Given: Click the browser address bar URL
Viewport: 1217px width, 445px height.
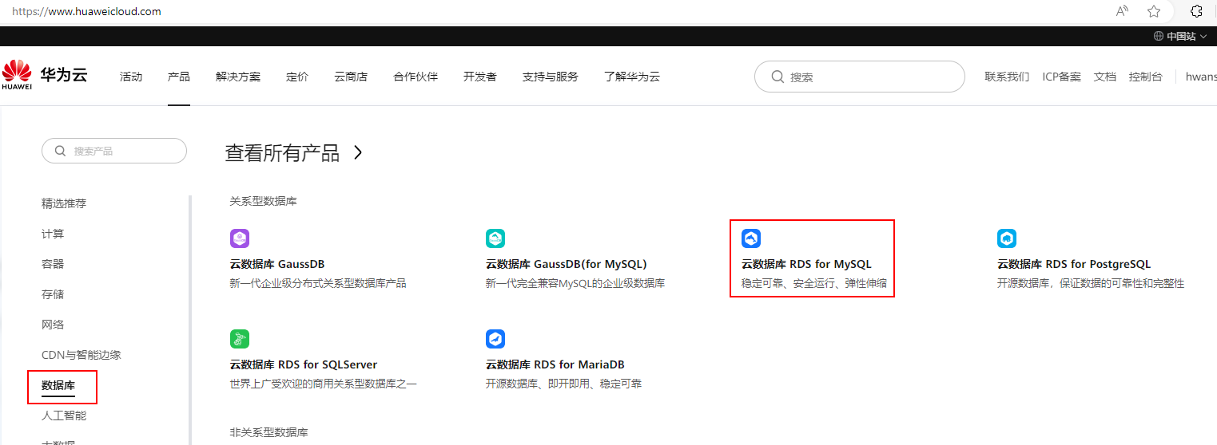Looking at the screenshot, I should tap(86, 11).
